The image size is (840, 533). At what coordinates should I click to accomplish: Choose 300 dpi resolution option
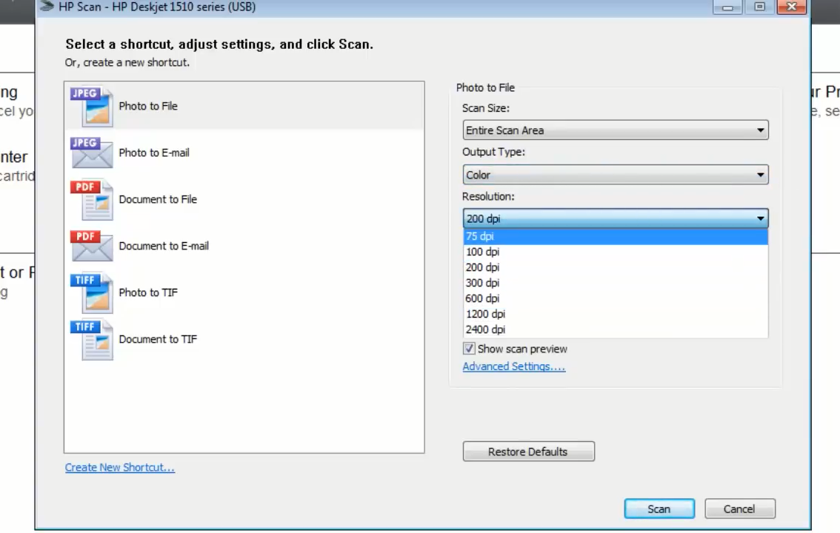(x=615, y=283)
